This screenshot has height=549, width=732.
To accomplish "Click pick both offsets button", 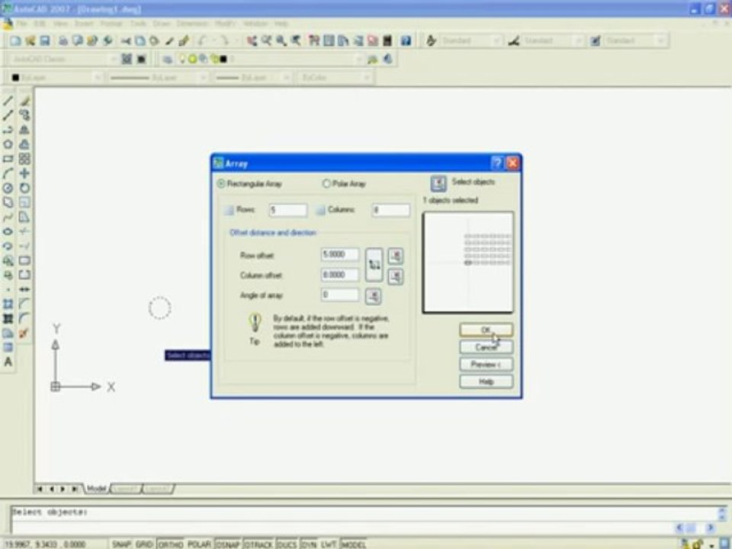I will pyautogui.click(x=374, y=265).
